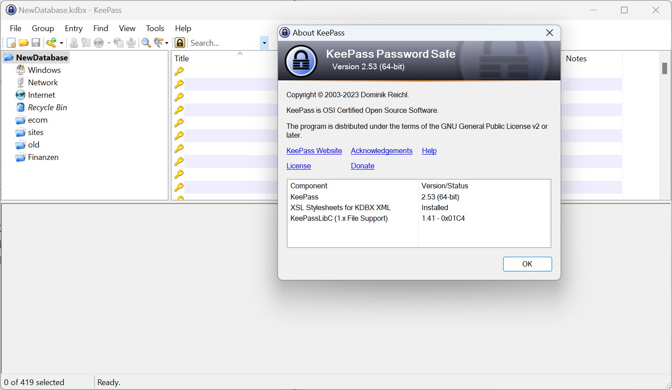Viewport: 672px width, 390px height.
Task: Select the old group
Action: (x=33, y=145)
